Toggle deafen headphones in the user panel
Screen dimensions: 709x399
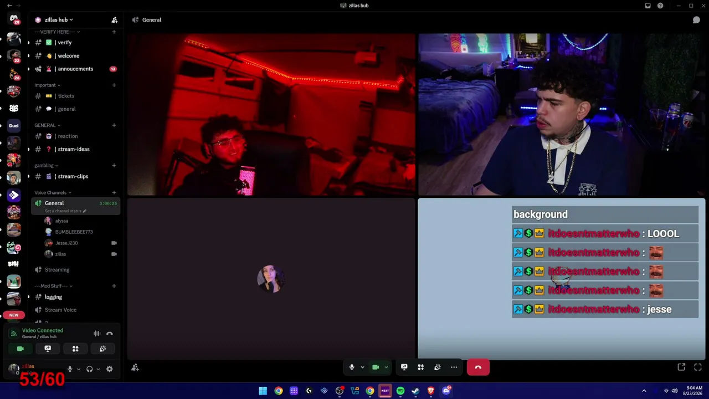click(90, 369)
